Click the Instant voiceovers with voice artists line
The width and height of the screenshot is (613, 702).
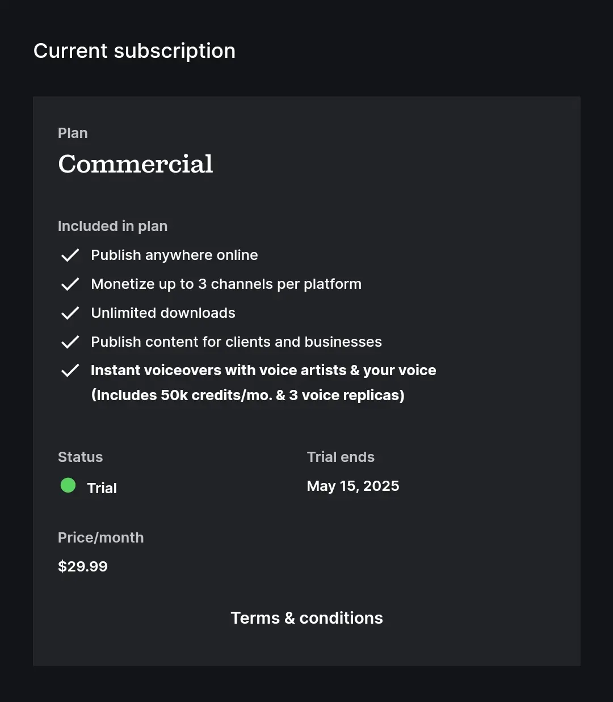pyautogui.click(x=263, y=371)
